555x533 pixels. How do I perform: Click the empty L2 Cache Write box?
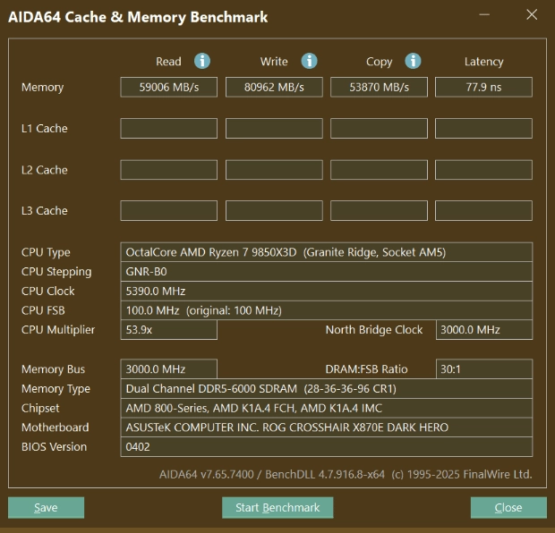click(x=273, y=169)
